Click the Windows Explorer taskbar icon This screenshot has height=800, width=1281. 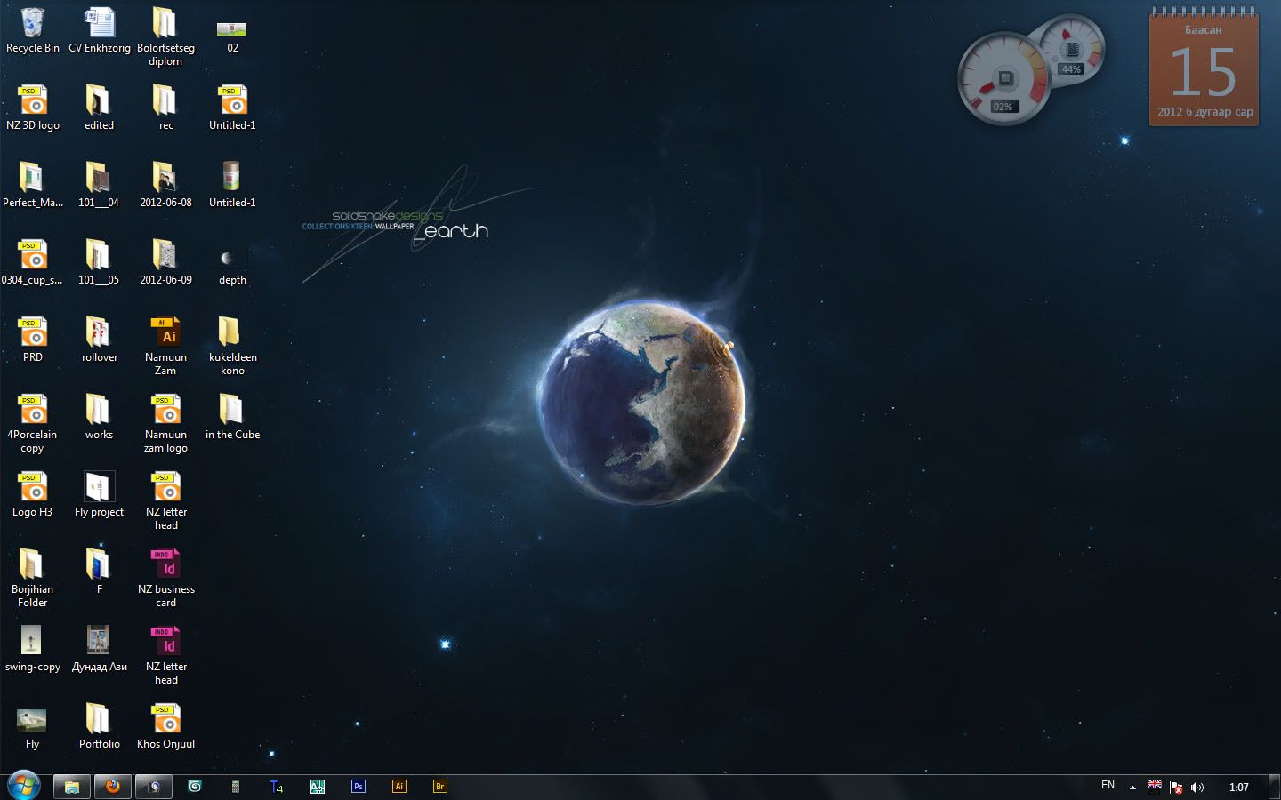click(x=72, y=787)
